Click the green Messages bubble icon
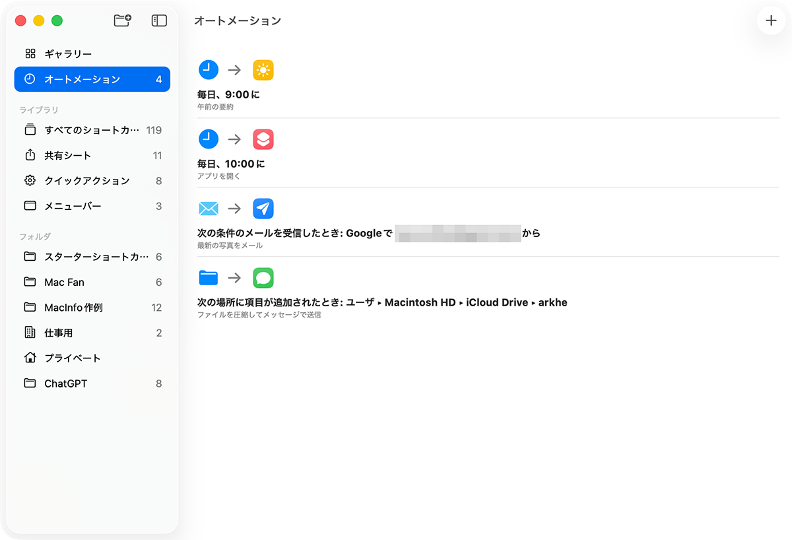The height and width of the screenshot is (540, 792). 263,278
